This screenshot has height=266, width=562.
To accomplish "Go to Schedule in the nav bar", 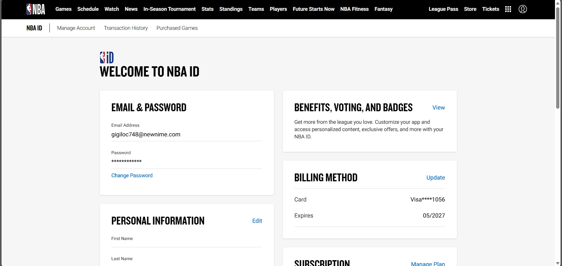I will (x=88, y=9).
